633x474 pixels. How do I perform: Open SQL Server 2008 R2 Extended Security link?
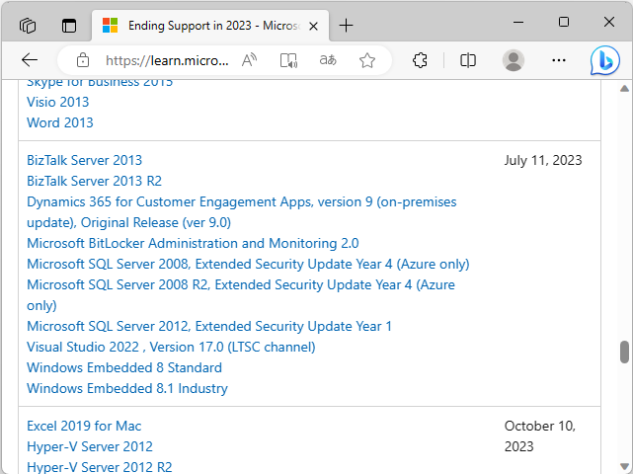(241, 294)
